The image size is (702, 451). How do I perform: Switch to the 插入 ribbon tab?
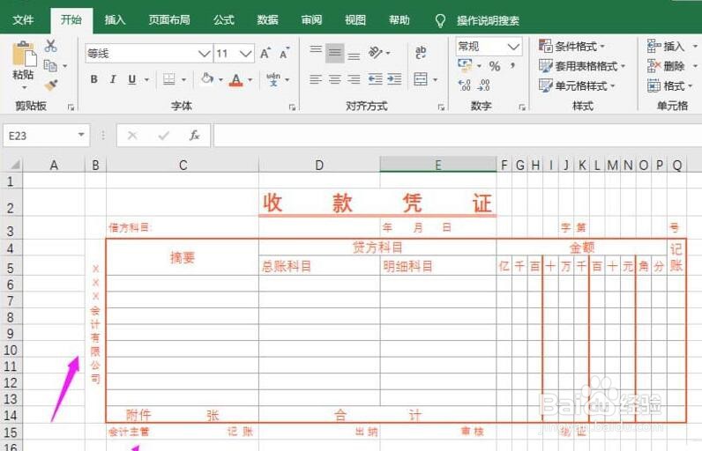(x=115, y=20)
